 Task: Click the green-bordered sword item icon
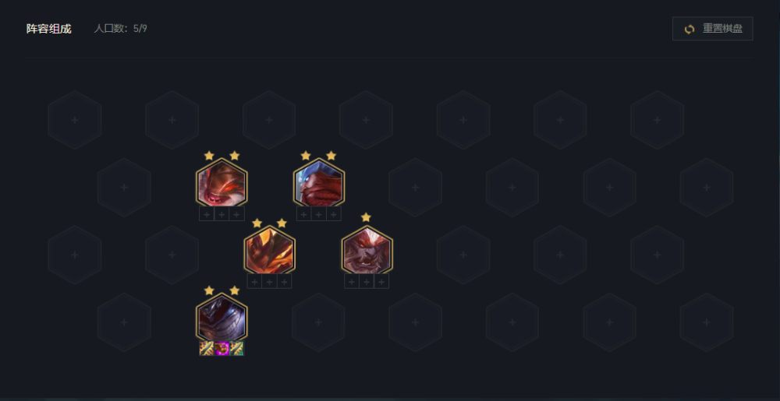click(x=237, y=348)
